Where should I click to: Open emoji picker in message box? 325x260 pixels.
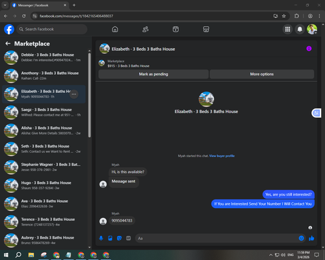click(301, 239)
